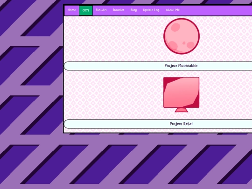Click the pink moon icon
Viewport: 252px width, 189px height.
click(182, 36)
